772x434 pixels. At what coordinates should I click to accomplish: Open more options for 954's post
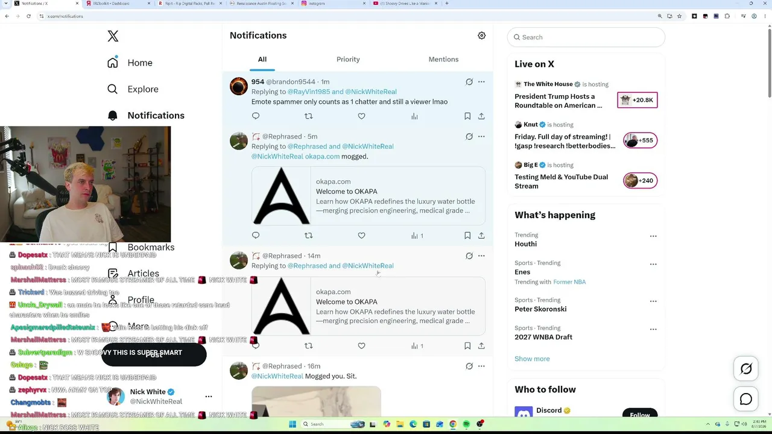click(481, 82)
